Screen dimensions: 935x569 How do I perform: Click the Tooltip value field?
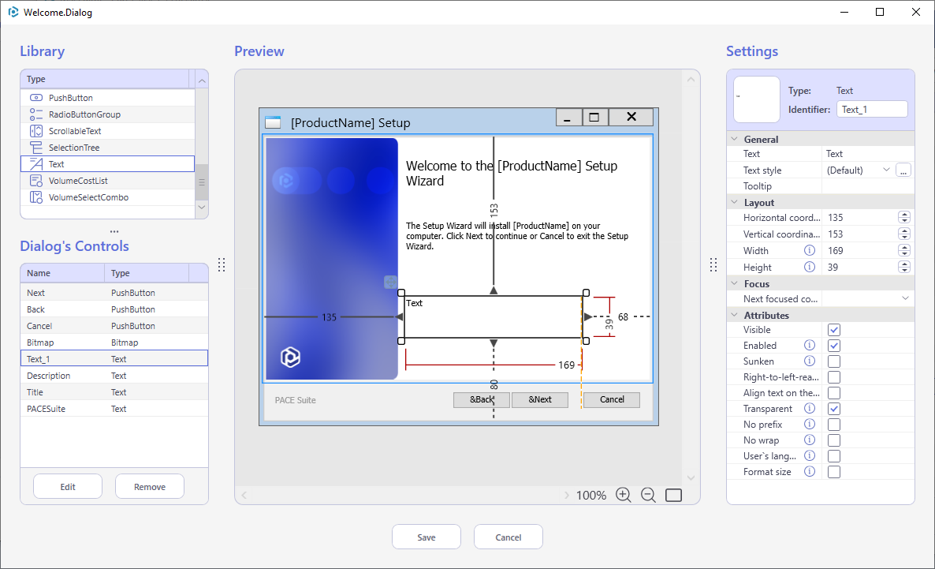pos(867,185)
